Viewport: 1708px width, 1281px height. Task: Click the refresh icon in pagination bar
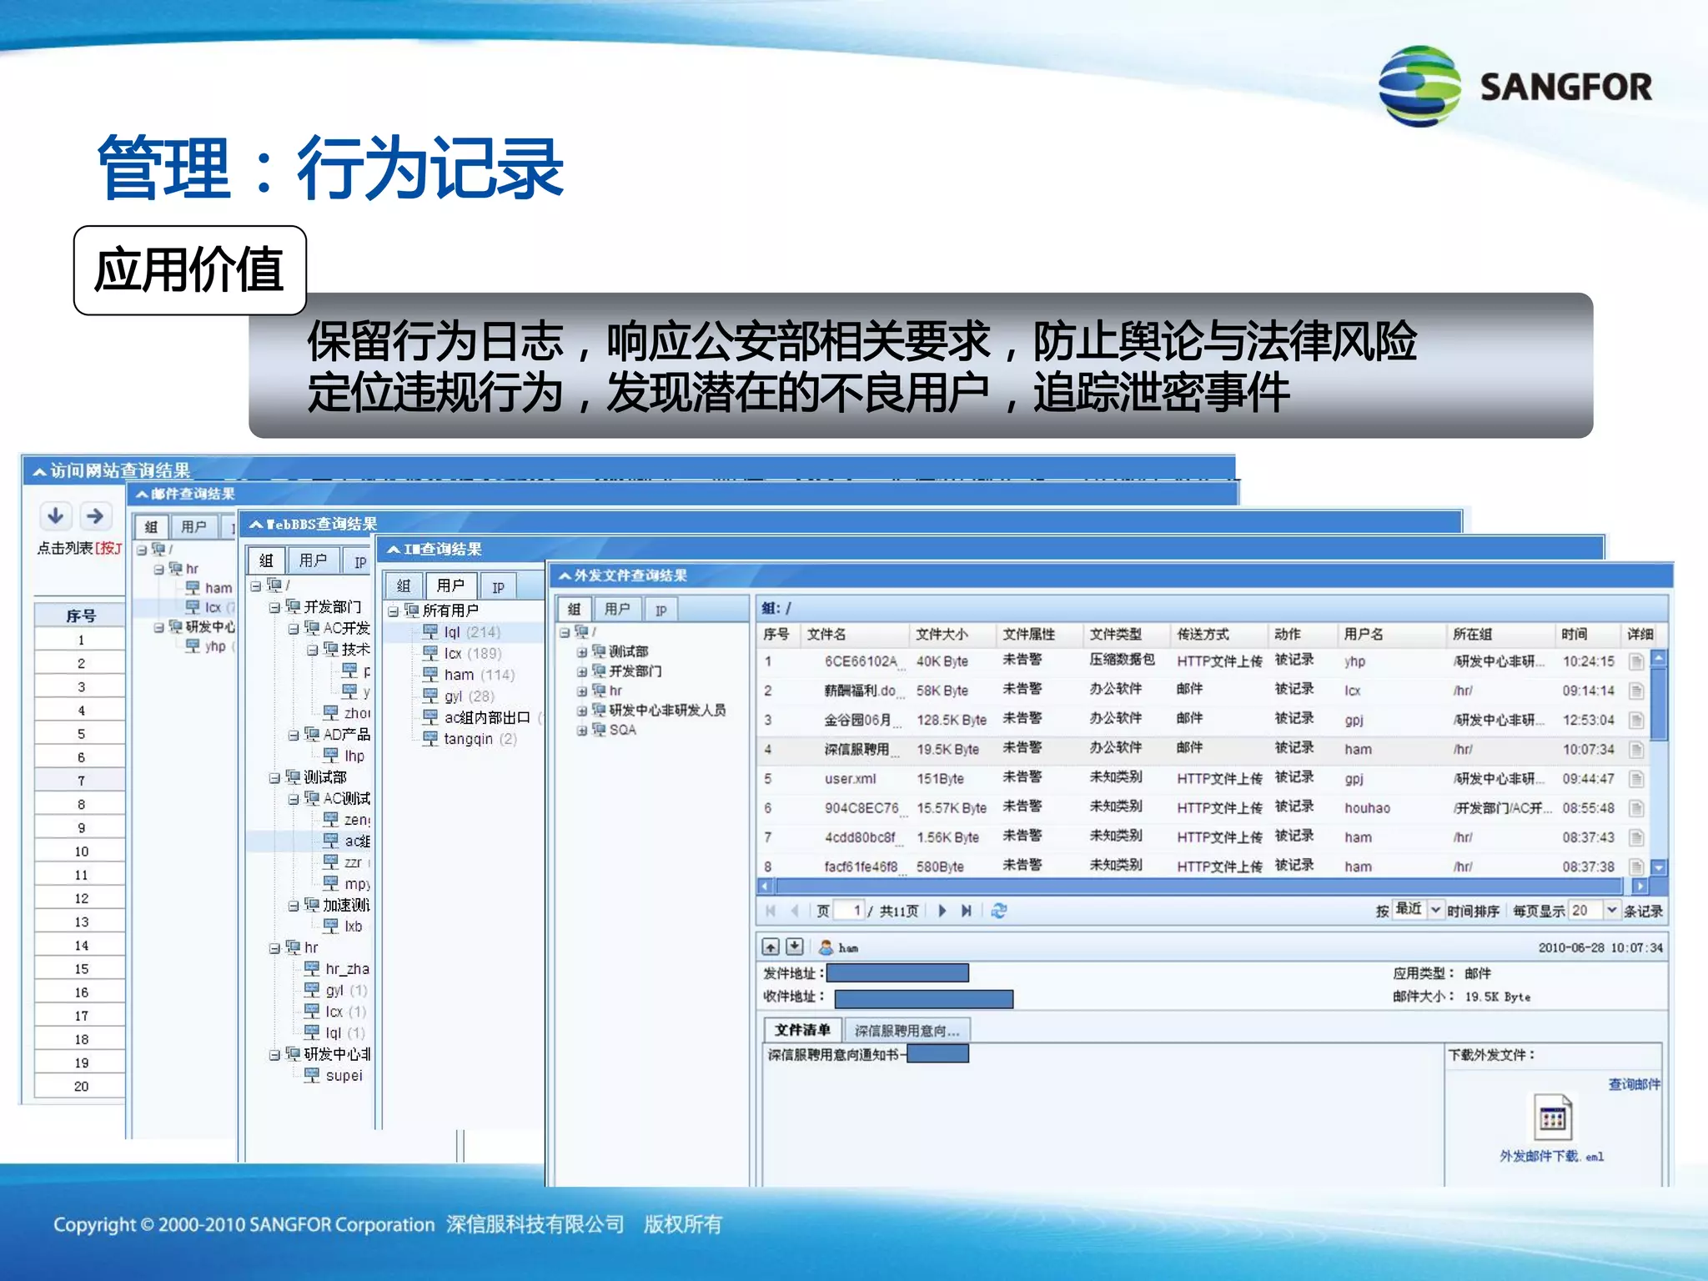[x=998, y=911]
